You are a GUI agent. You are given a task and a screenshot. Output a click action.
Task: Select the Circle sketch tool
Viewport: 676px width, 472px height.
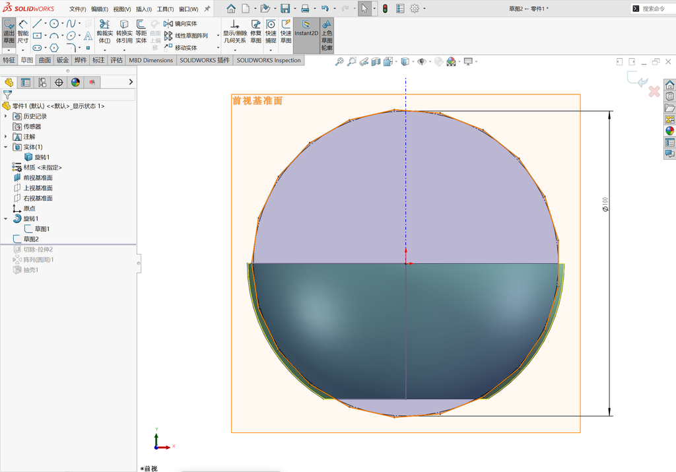[54, 23]
